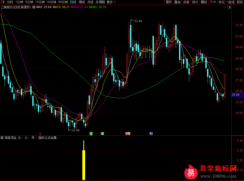Expand the 三美股份 main chart settings arrow
244x181 pixels.
[34, 7]
